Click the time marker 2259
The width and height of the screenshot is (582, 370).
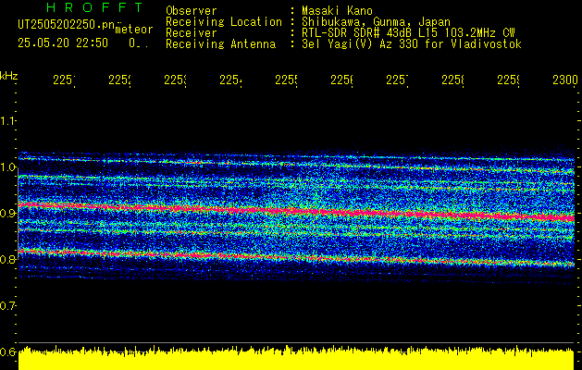click(x=508, y=80)
